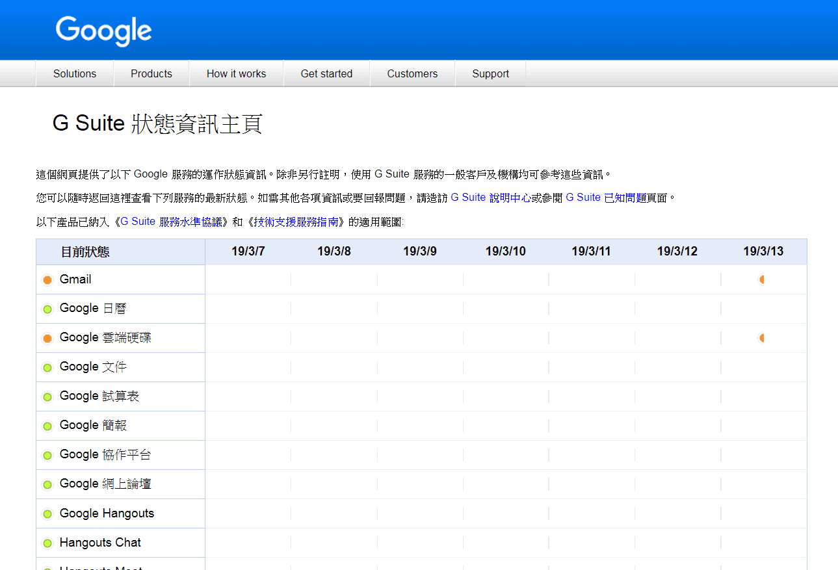Click the Google 試算表 service name
This screenshot has height=570, width=838.
[x=99, y=396]
